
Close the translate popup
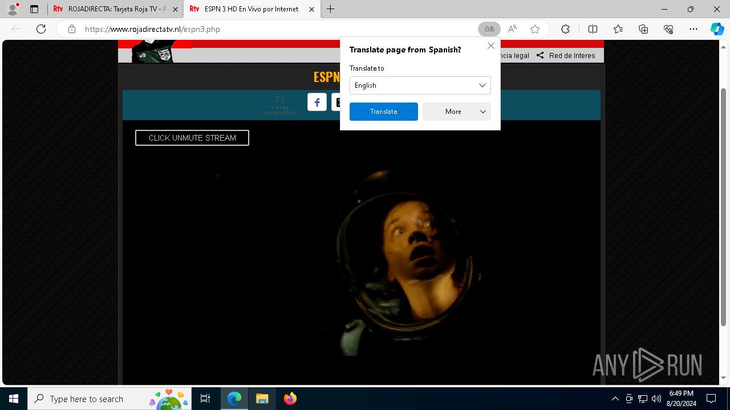[490, 46]
